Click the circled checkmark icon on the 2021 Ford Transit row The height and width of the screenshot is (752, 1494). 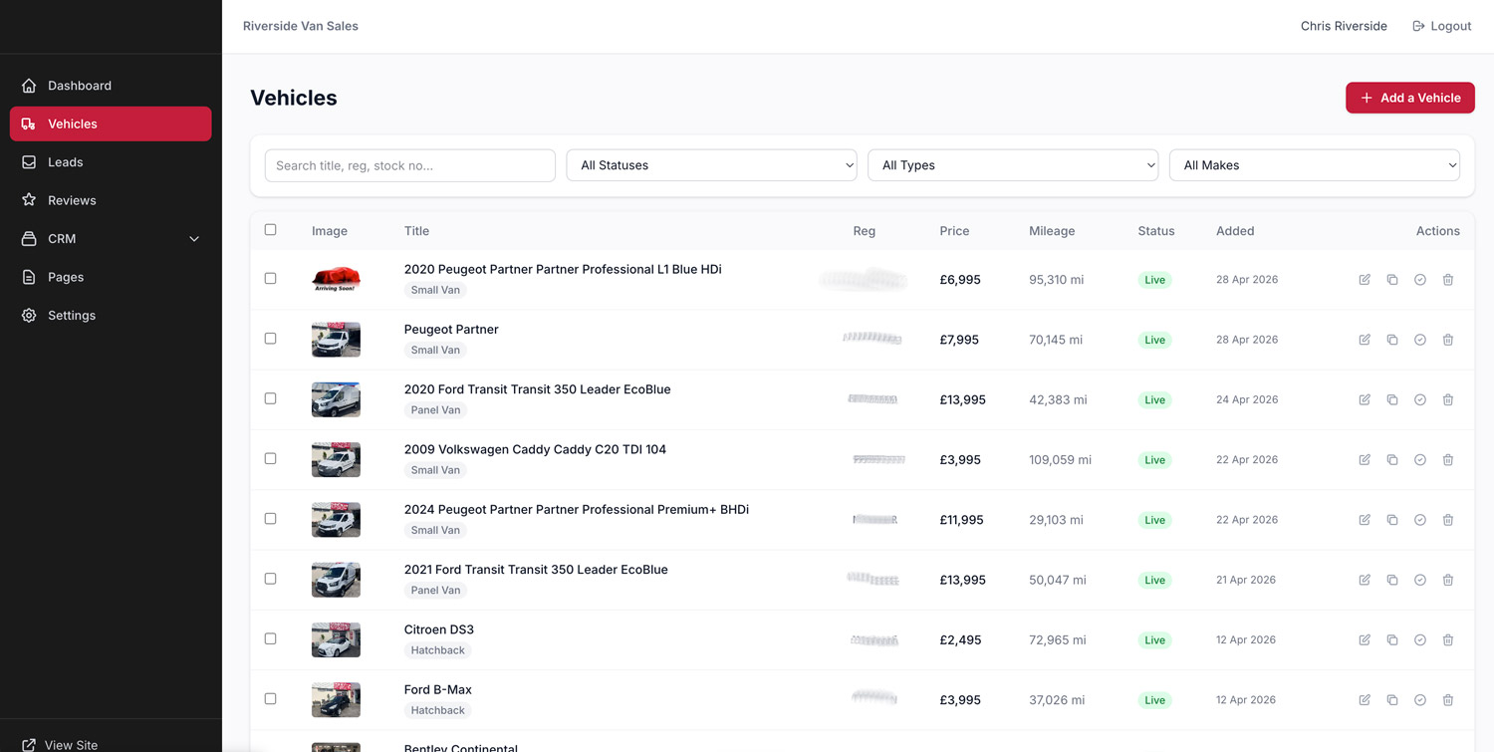tap(1420, 580)
